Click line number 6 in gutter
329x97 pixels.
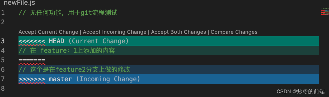[3, 70]
